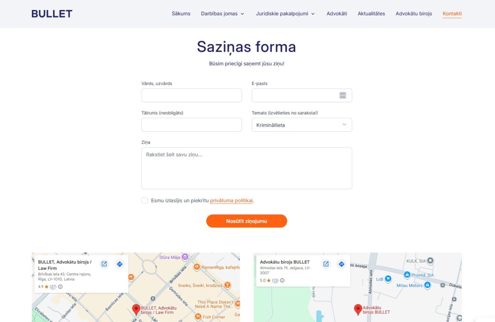Screen dimensions: 495x322
Task: Open the Temats dropdown showing Krimināllieta
Action: click(302, 125)
